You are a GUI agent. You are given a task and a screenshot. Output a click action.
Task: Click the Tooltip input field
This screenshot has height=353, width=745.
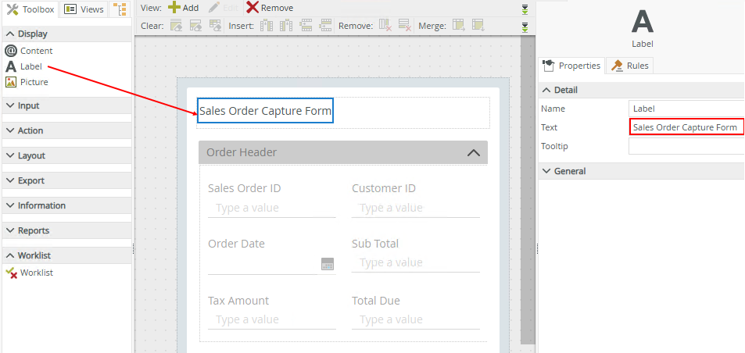[686, 146]
